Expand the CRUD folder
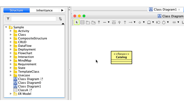Screen dimensions: 184x106 tap(11, 42)
